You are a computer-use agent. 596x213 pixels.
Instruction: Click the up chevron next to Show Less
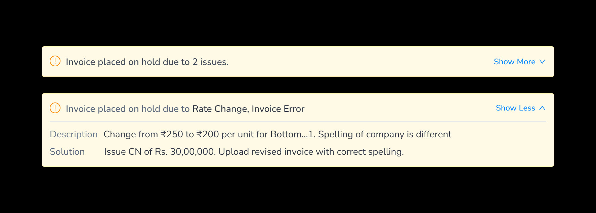coord(542,108)
